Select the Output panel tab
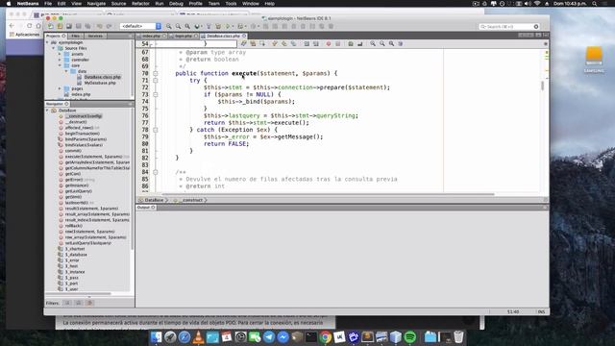The height and width of the screenshot is (346, 615). [146, 208]
